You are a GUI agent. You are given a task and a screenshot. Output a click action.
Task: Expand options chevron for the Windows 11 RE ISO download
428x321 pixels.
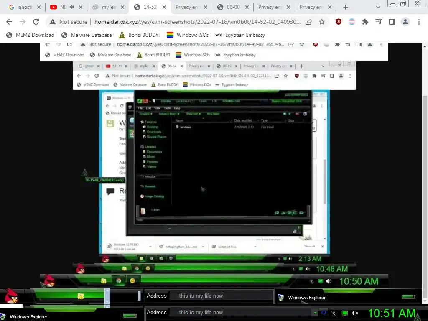coord(150,247)
